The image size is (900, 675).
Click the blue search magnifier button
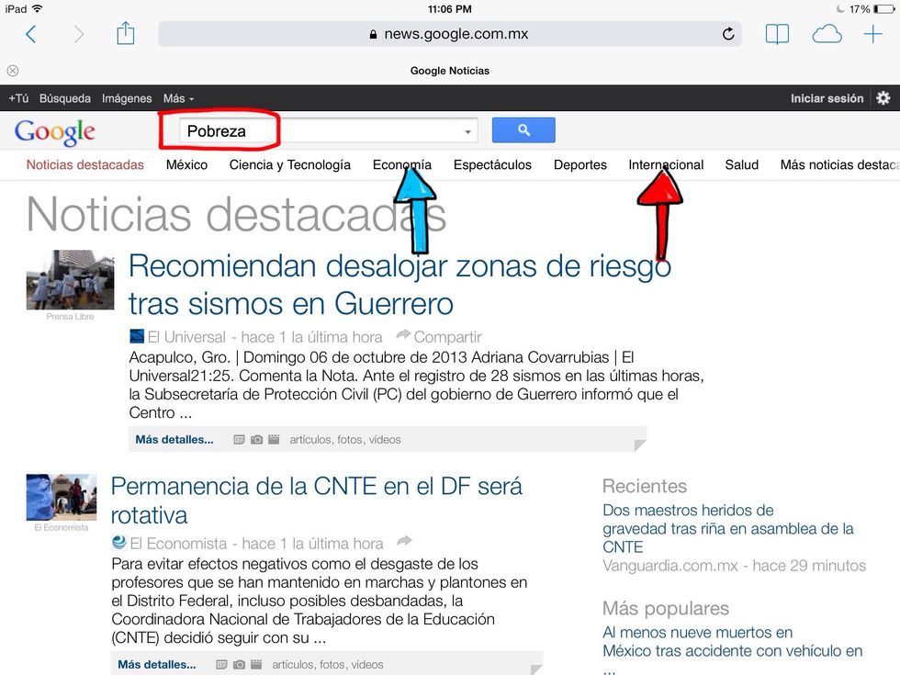(523, 130)
